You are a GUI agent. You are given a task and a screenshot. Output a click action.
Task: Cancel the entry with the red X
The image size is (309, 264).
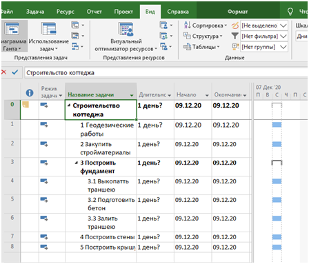pyautogui.click(x=3, y=72)
